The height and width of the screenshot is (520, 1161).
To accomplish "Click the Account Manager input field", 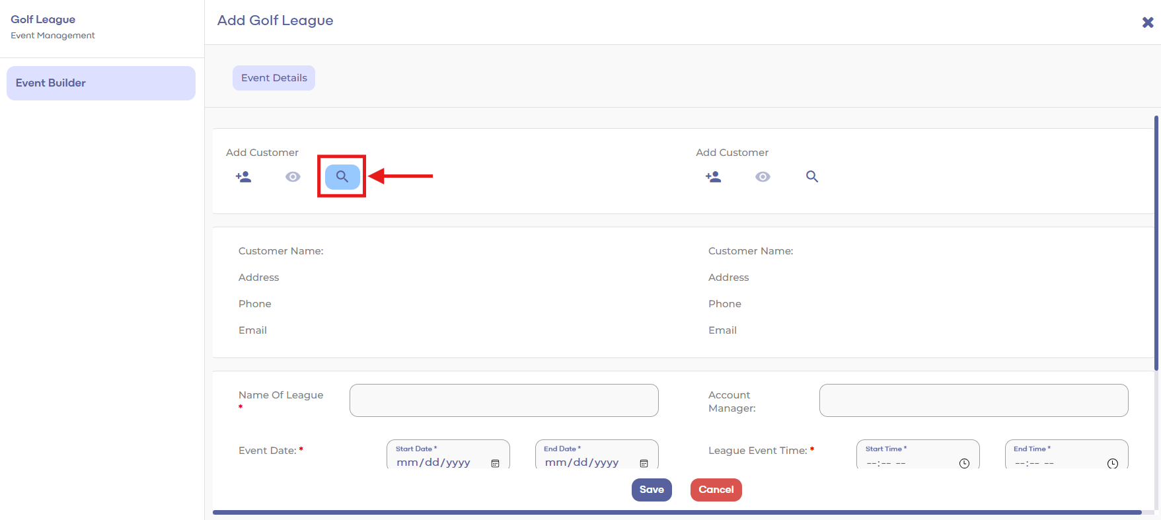I will [973, 400].
